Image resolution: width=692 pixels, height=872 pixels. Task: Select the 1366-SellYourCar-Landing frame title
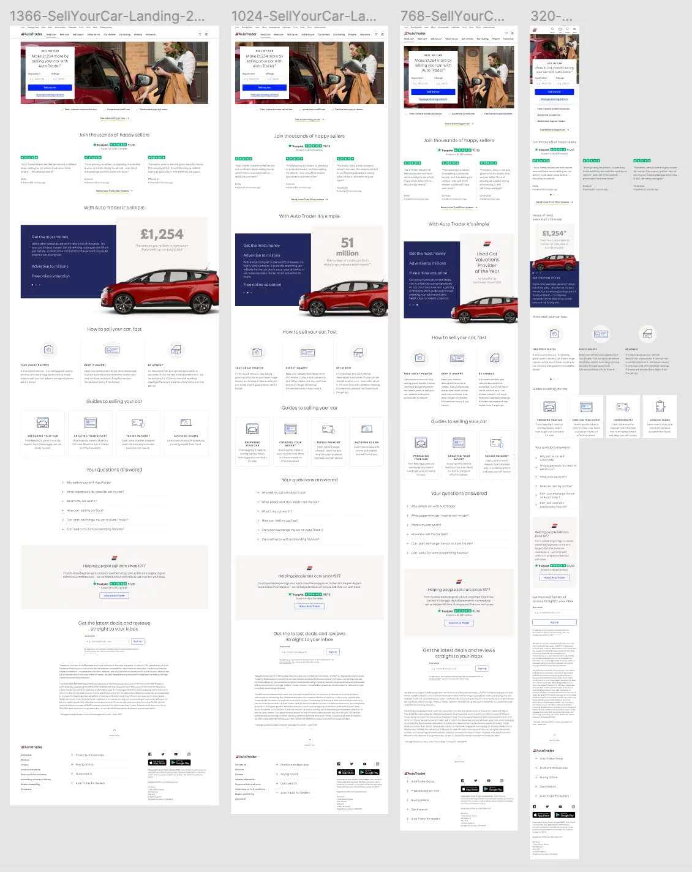click(107, 16)
